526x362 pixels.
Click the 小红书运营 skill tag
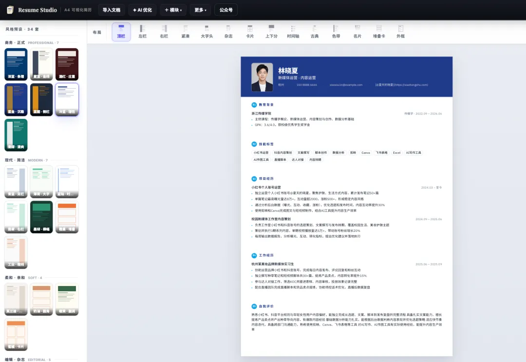click(261, 152)
